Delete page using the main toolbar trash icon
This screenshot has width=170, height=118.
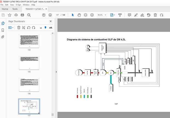155,15
